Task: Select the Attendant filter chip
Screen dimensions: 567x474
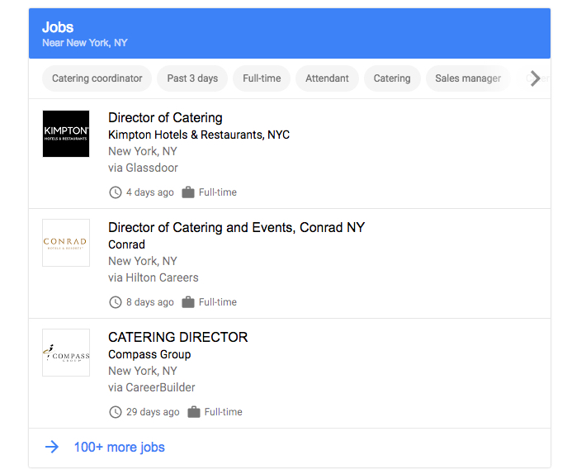Action: click(x=327, y=78)
